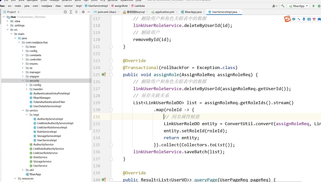The width and height of the screenshot is (321, 182).
Task: Select TokenAuthenticationFilter in project tree
Action: coord(49,102)
